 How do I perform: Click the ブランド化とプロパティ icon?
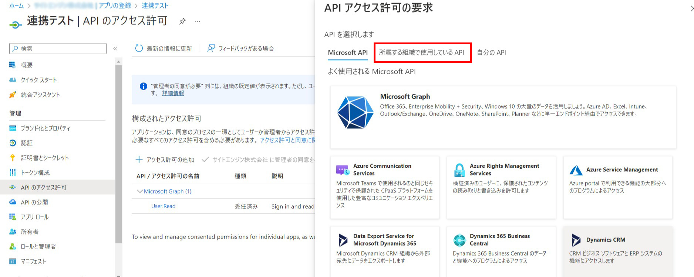[13, 128]
